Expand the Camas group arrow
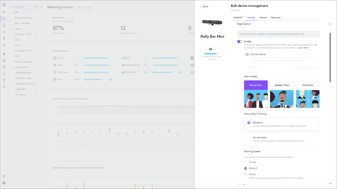The width and height of the screenshot is (337, 189). click(12, 29)
